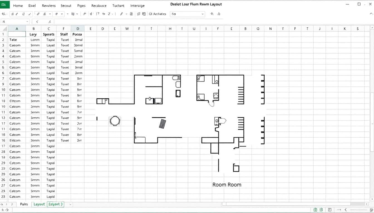Image resolution: width=374 pixels, height=213 pixels.
Task: Switch to the Intervige ribbon tab
Action: pos(137,6)
